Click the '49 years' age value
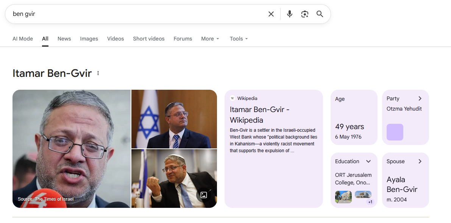 [x=350, y=126]
